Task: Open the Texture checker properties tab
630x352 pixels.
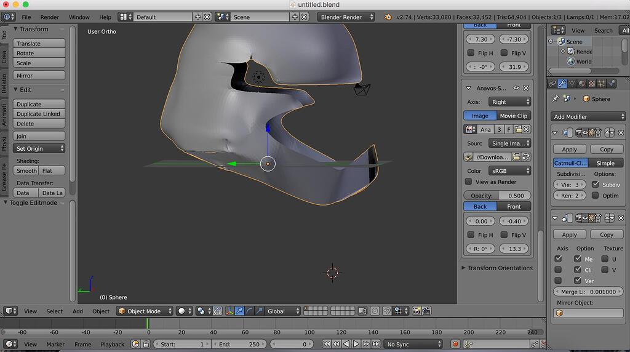Action: click(592, 84)
